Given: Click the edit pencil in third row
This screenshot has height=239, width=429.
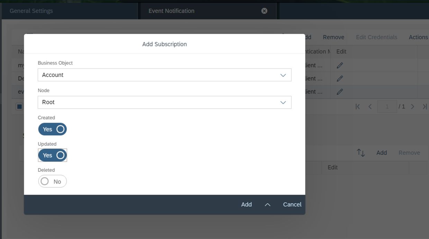Looking at the screenshot, I should [x=340, y=92].
